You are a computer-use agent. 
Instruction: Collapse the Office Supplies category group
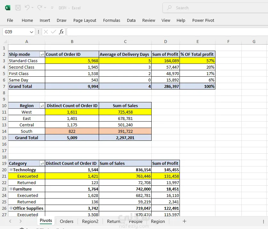[x=11, y=208]
